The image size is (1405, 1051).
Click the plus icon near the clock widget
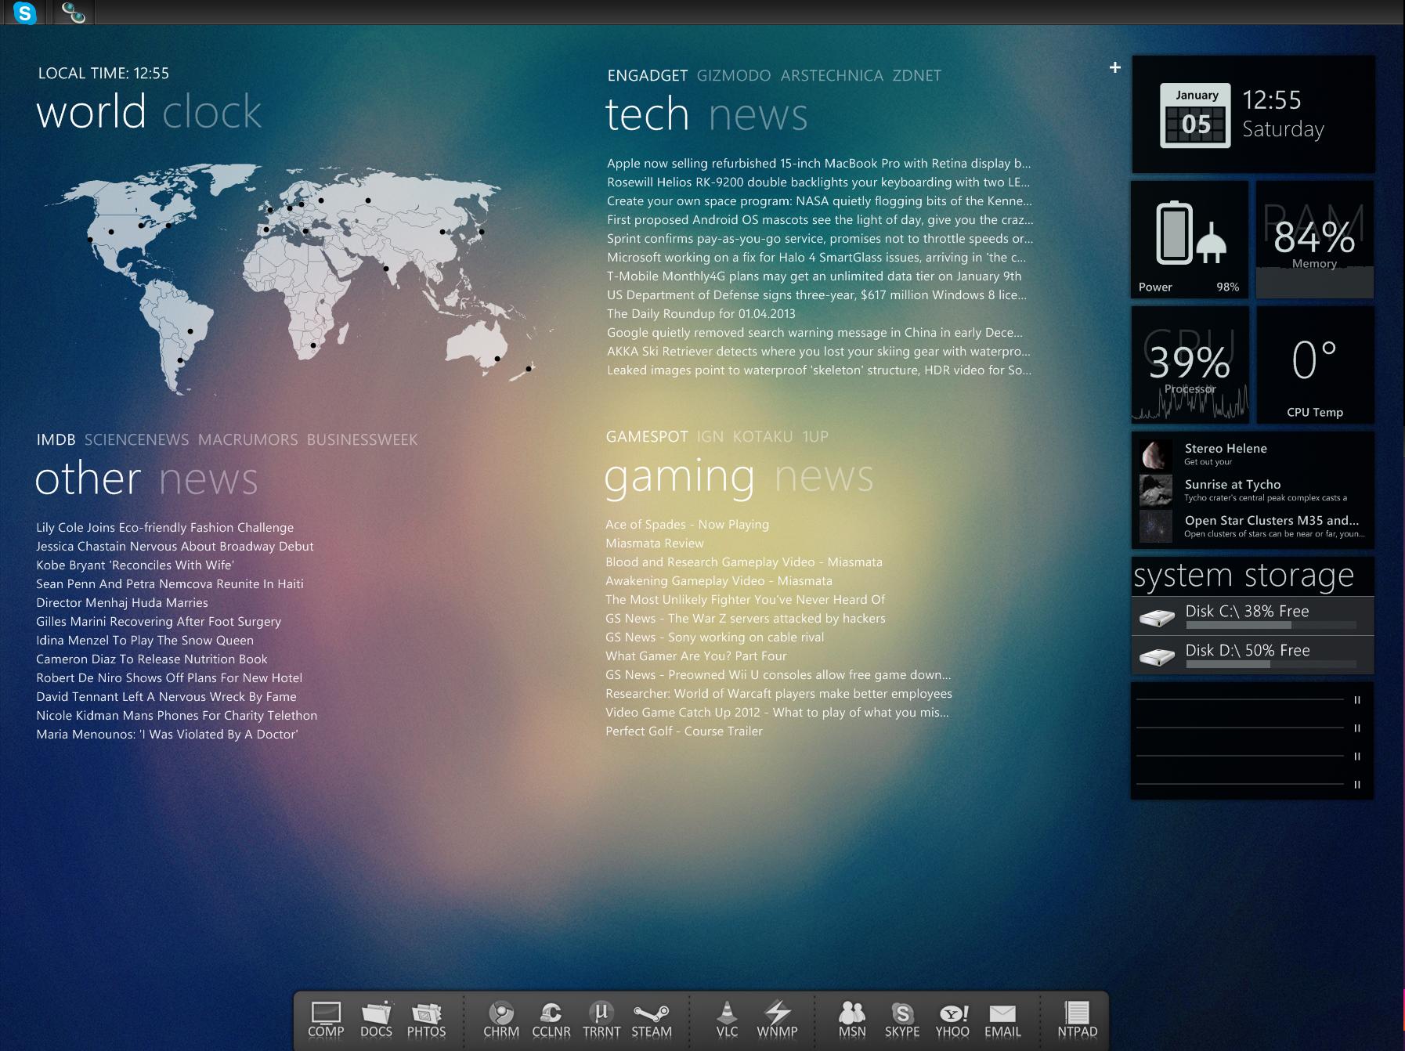(1115, 67)
